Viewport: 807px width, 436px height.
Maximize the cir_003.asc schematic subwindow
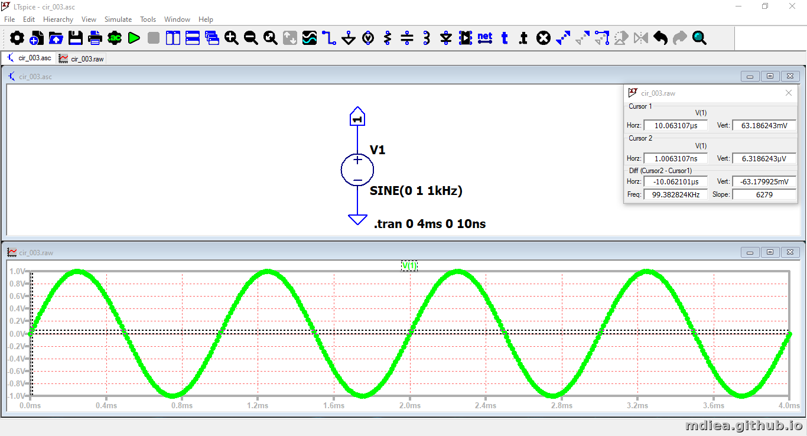click(x=770, y=76)
